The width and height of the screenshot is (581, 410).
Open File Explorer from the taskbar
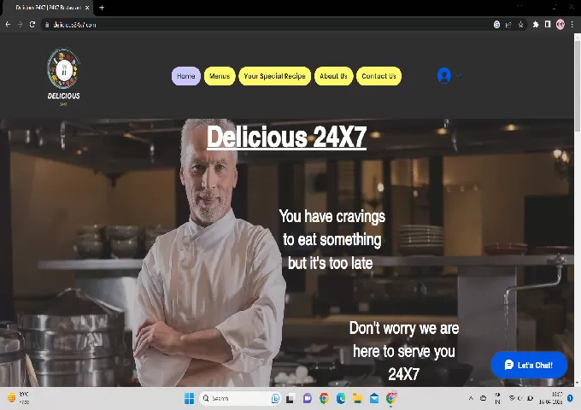click(x=357, y=398)
